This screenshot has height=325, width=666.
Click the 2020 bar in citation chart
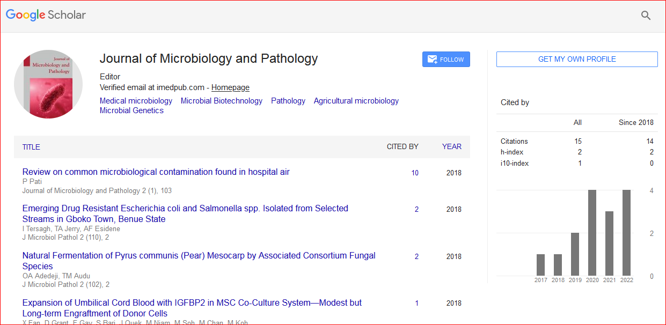(x=592, y=233)
